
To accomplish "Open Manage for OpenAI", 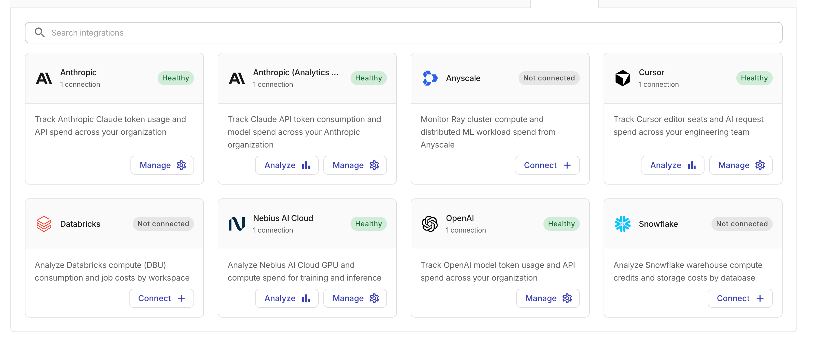I will [548, 298].
